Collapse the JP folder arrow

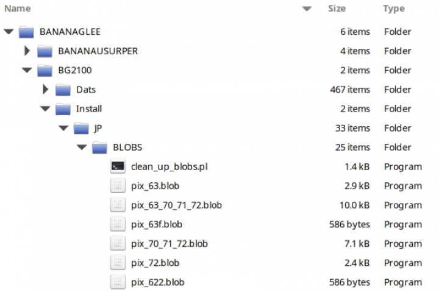pyautogui.click(x=63, y=129)
